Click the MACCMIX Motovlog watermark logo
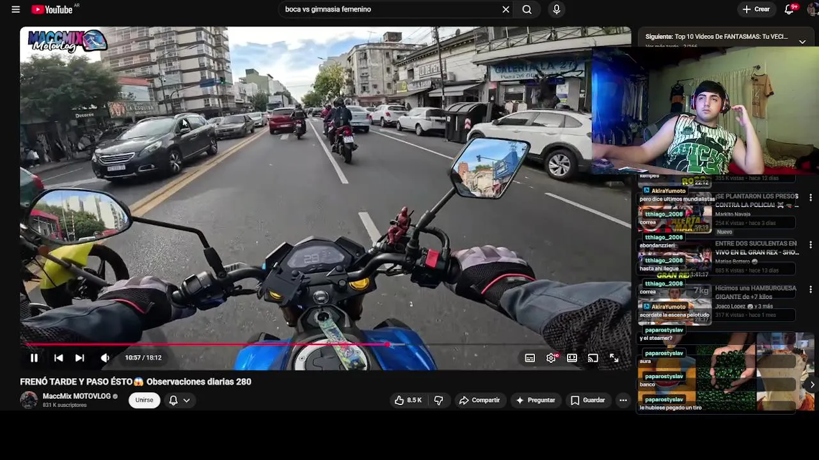This screenshot has height=460, width=819. coord(67,41)
